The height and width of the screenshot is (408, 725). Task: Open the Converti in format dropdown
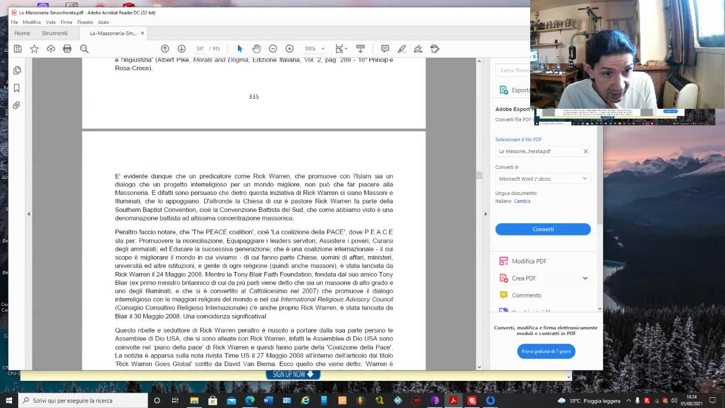pyautogui.click(x=543, y=178)
